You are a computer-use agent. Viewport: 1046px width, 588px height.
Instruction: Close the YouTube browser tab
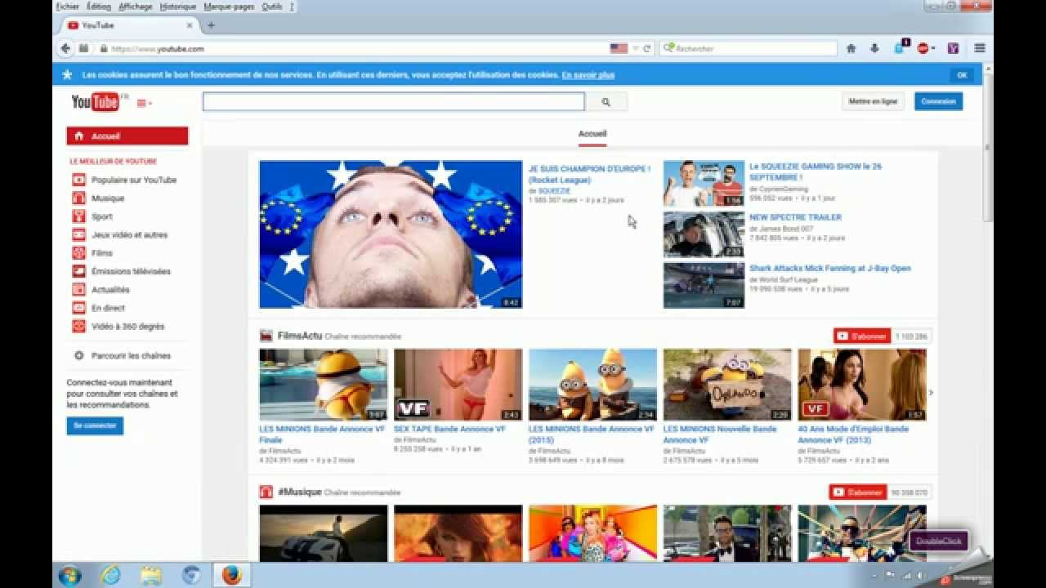pyautogui.click(x=190, y=25)
